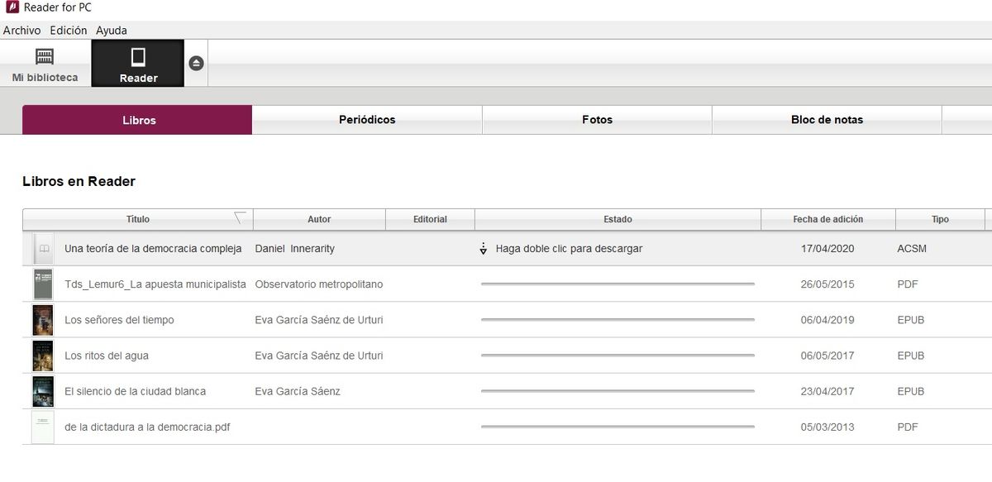Click 'Haga doble clic para descargar' text

[x=569, y=249]
